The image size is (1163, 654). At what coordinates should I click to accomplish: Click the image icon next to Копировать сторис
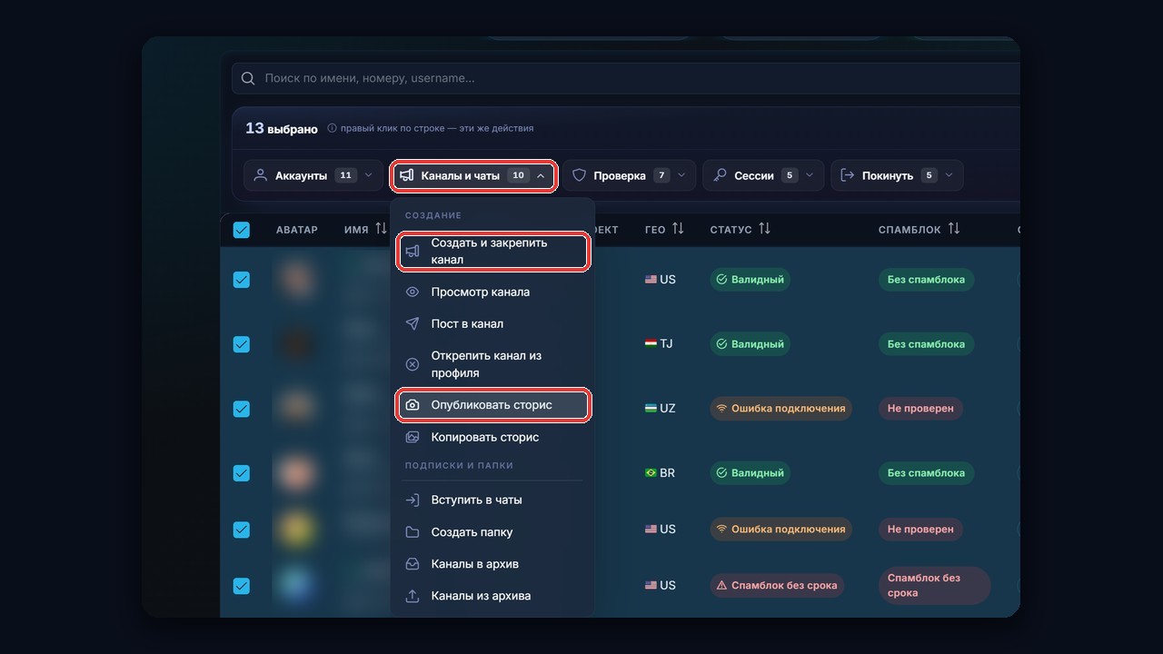413,438
